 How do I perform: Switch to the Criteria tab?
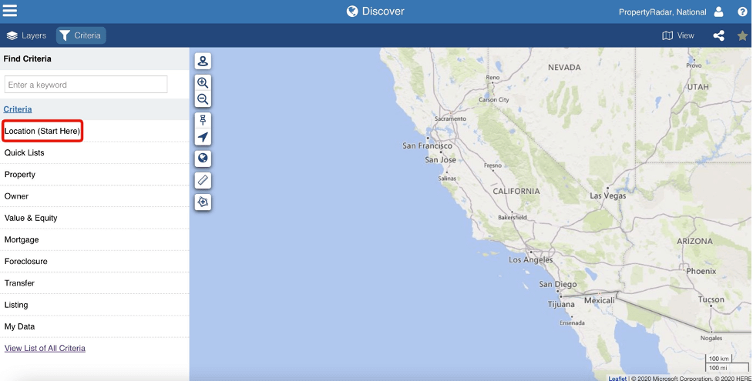81,35
